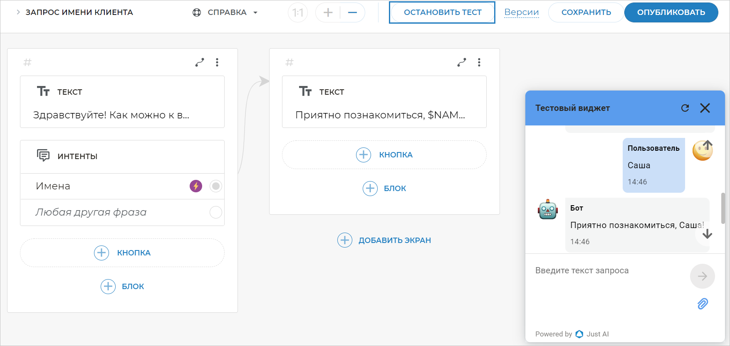Click the refresh icon in test widget
This screenshot has height=346, width=730.
(x=685, y=108)
